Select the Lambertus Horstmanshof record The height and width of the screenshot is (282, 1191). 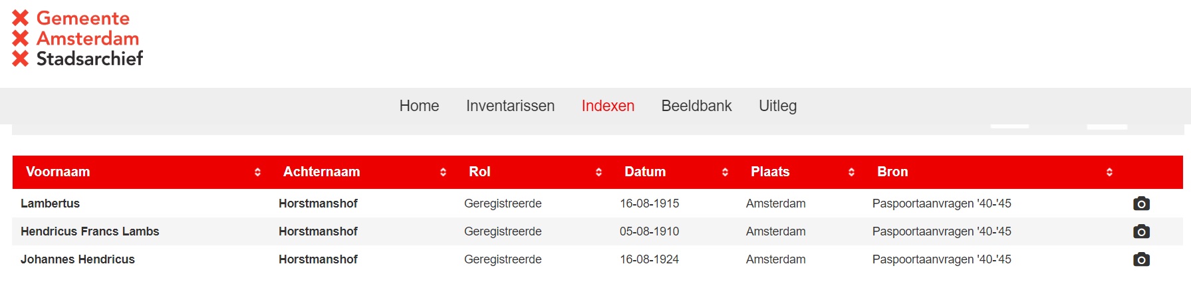coord(597,204)
